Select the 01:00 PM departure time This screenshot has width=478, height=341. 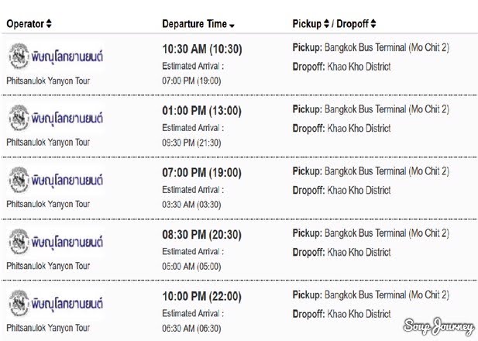click(x=201, y=110)
